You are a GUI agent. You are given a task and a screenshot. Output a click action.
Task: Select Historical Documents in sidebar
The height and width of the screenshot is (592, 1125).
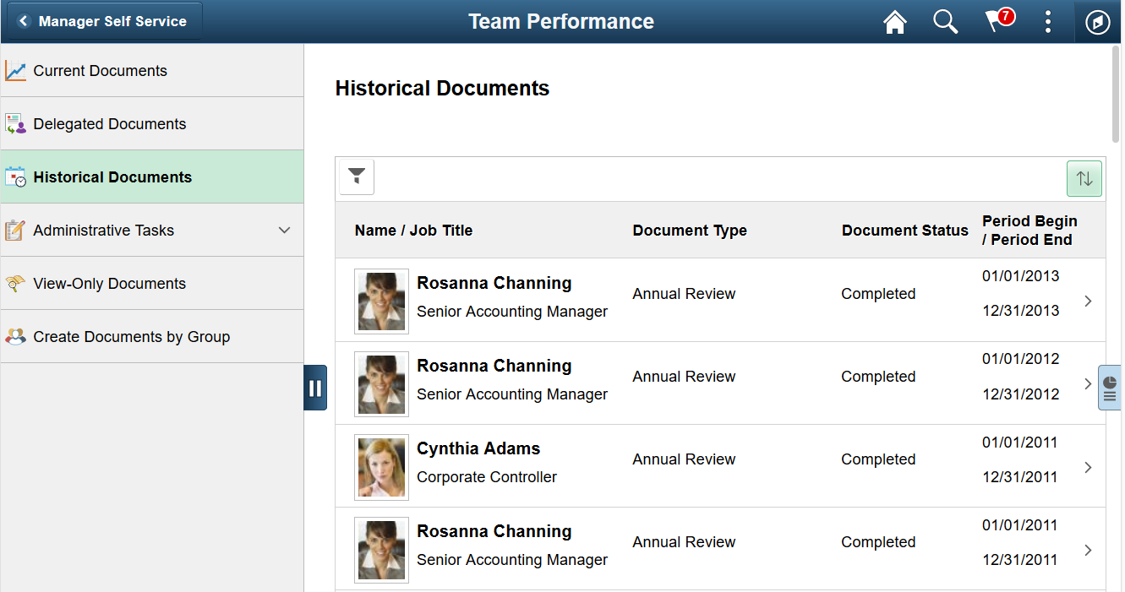(152, 177)
